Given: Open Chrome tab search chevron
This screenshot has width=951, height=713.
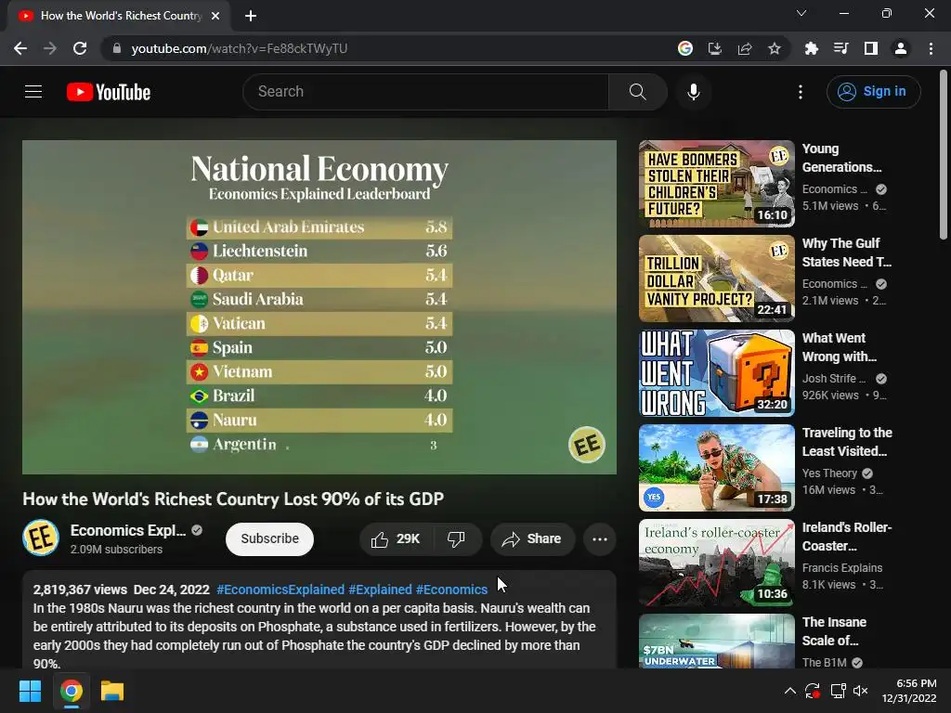Looking at the screenshot, I should point(801,13).
